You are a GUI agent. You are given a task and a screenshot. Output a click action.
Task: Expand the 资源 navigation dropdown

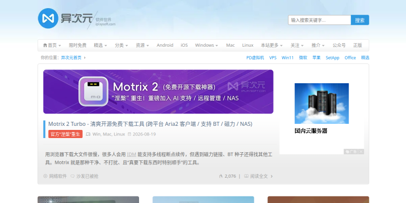(x=148, y=46)
